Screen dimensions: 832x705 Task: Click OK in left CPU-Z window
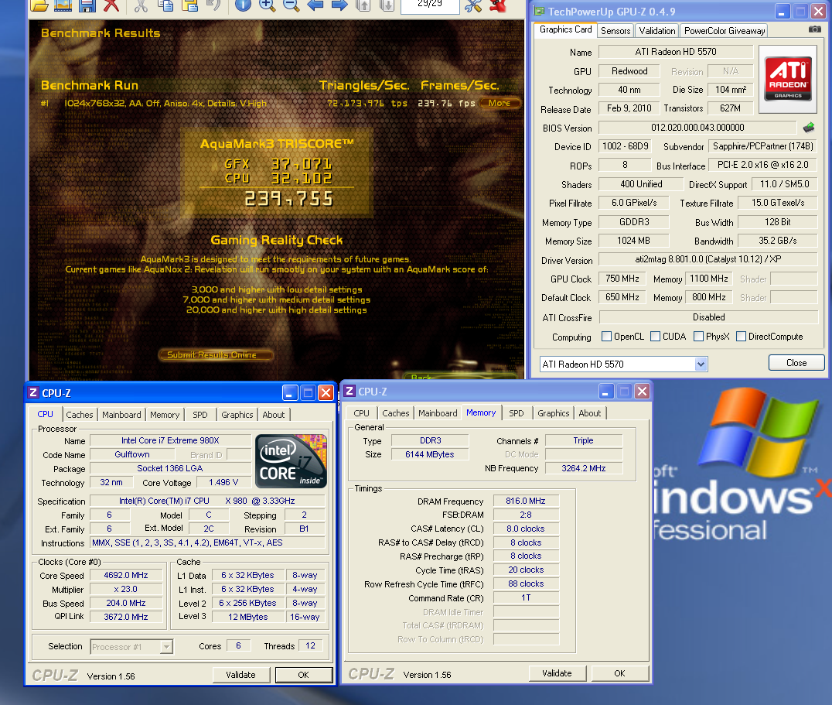(x=304, y=675)
